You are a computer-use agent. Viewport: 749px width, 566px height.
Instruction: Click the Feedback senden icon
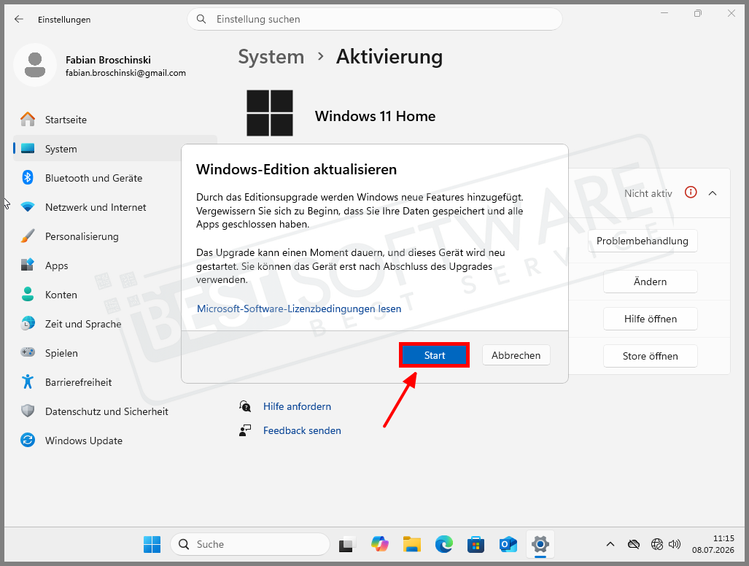(x=245, y=431)
